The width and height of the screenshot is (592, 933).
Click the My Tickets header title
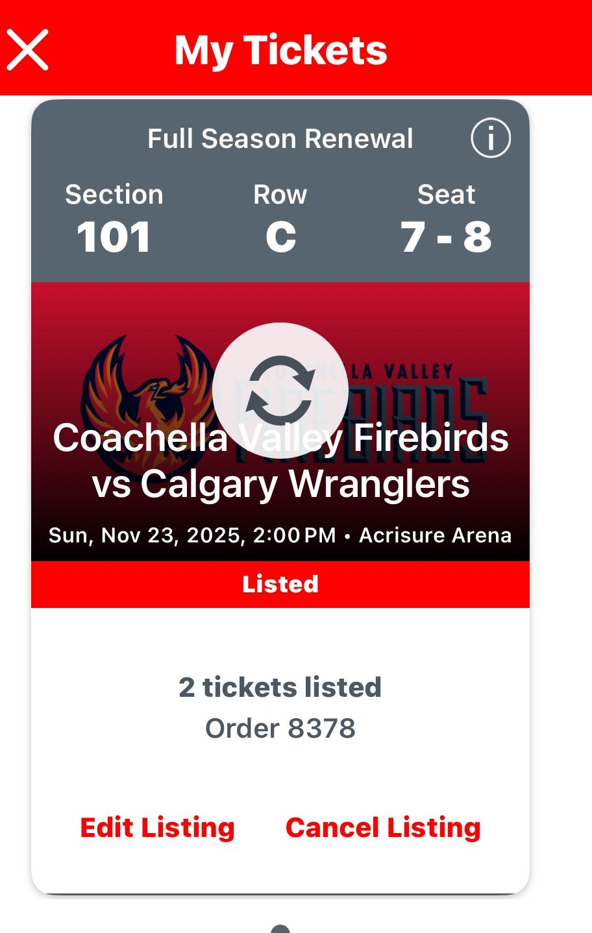tap(280, 49)
